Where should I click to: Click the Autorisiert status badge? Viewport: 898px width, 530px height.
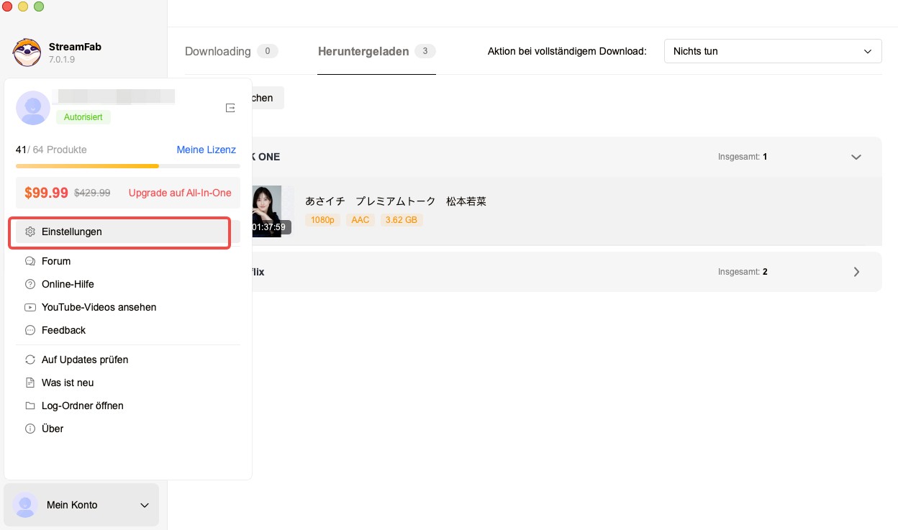(83, 116)
